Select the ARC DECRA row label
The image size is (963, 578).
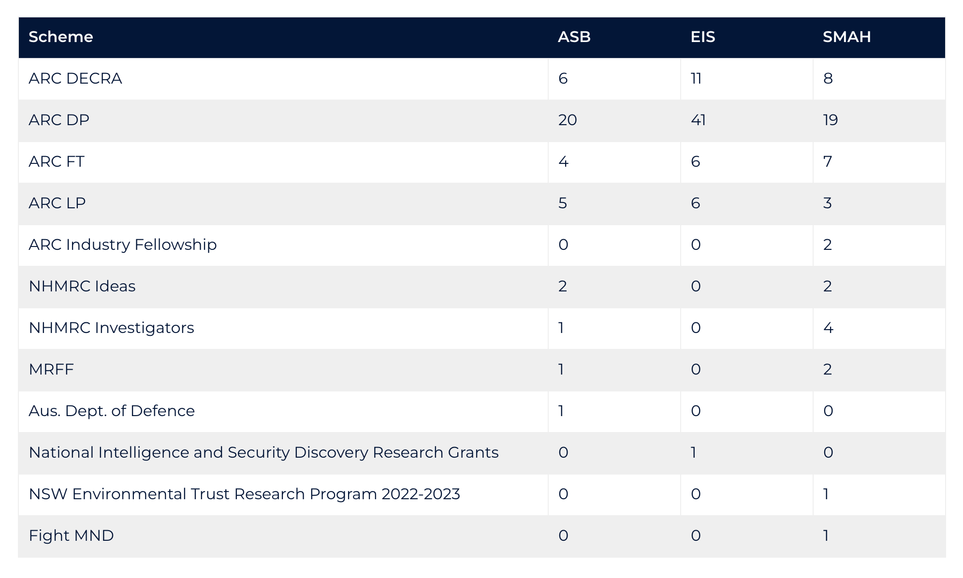coord(75,78)
